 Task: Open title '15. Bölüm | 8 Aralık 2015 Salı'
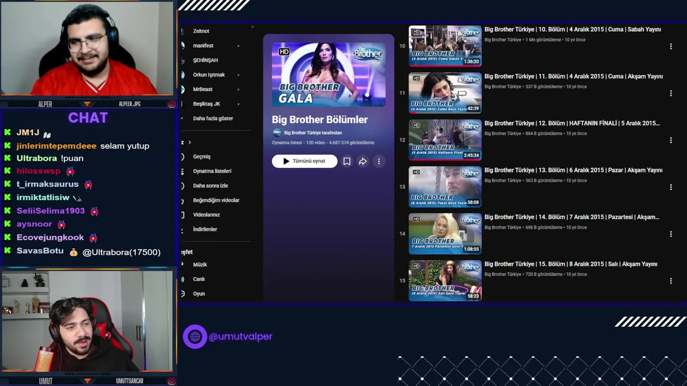[571, 264]
